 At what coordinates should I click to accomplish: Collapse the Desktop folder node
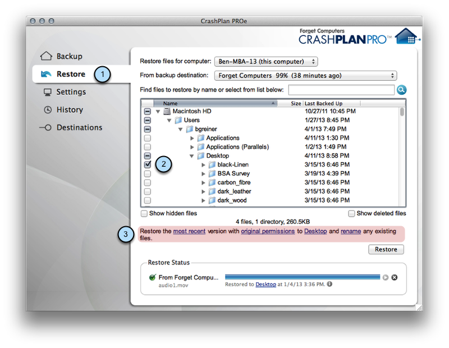pyautogui.click(x=191, y=156)
